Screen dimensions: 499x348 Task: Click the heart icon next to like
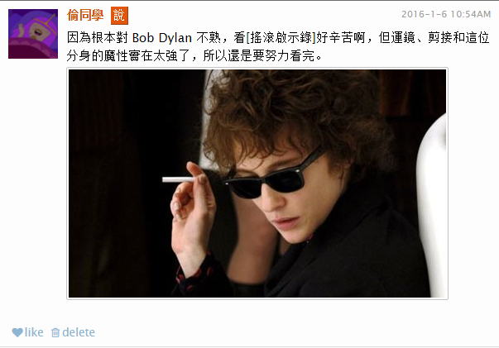click(x=17, y=332)
